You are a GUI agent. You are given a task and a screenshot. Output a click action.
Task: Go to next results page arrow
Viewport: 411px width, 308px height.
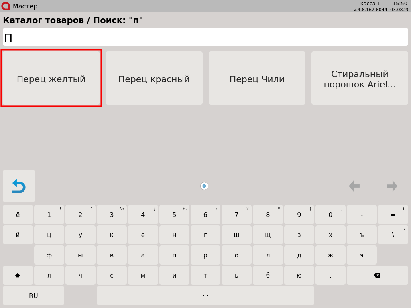[x=392, y=186]
